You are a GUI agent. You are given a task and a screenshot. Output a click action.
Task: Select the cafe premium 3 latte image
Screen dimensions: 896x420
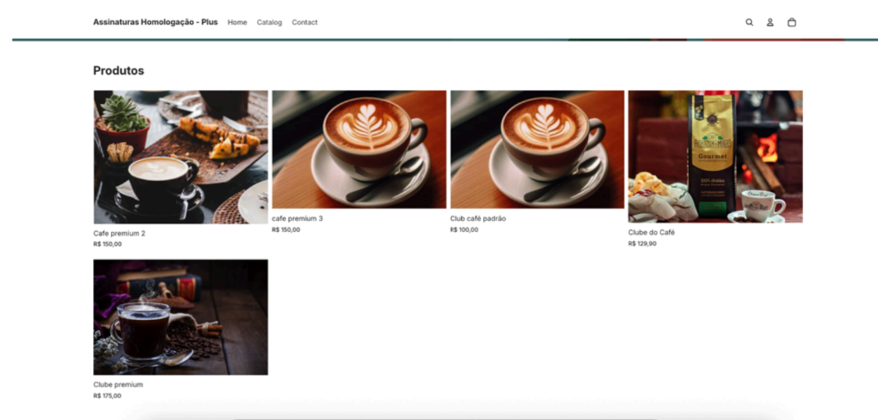(x=359, y=149)
